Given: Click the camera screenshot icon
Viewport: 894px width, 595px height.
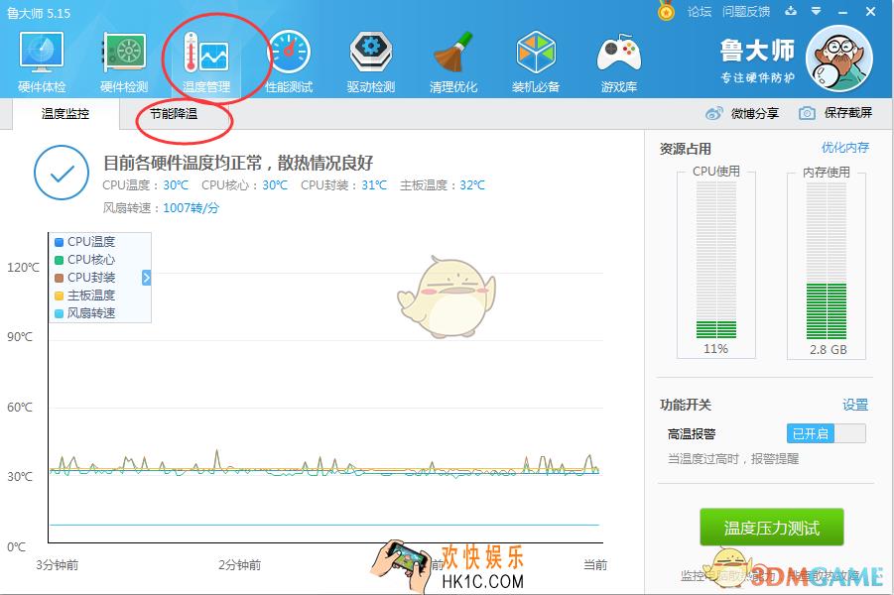Looking at the screenshot, I should (807, 113).
